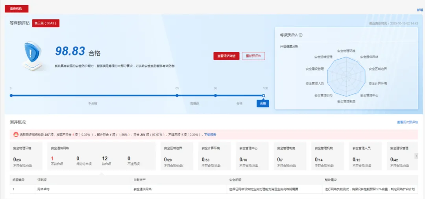Screen dimensions: 425x199
Task: Click the red alert icon in summary banner
Action: tap(16, 134)
